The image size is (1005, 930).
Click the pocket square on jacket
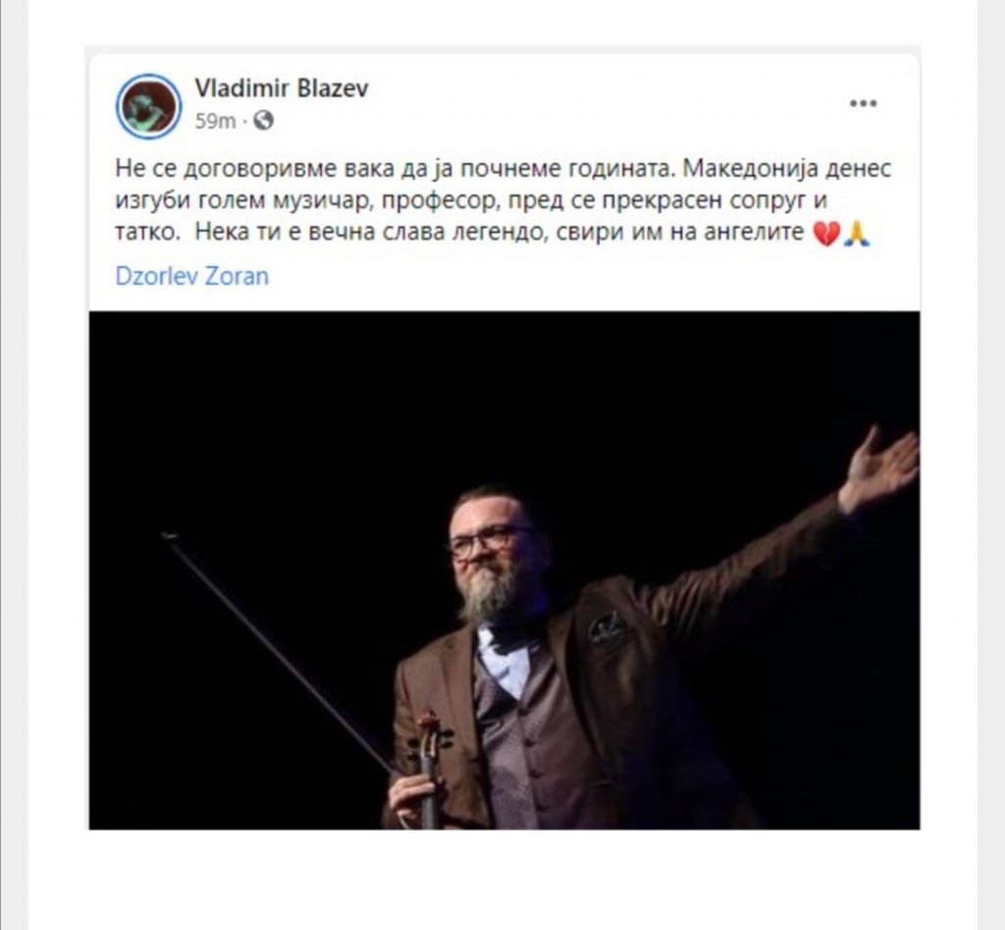coord(606,628)
